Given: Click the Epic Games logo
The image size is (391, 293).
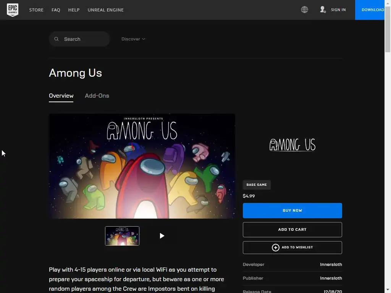Looking at the screenshot, I should click(x=13, y=10).
